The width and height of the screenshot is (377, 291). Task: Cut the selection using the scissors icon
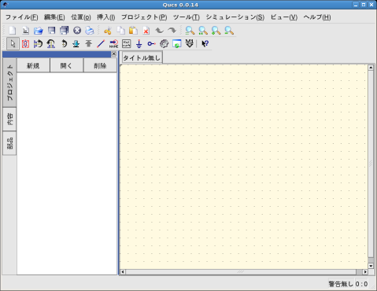click(x=108, y=31)
